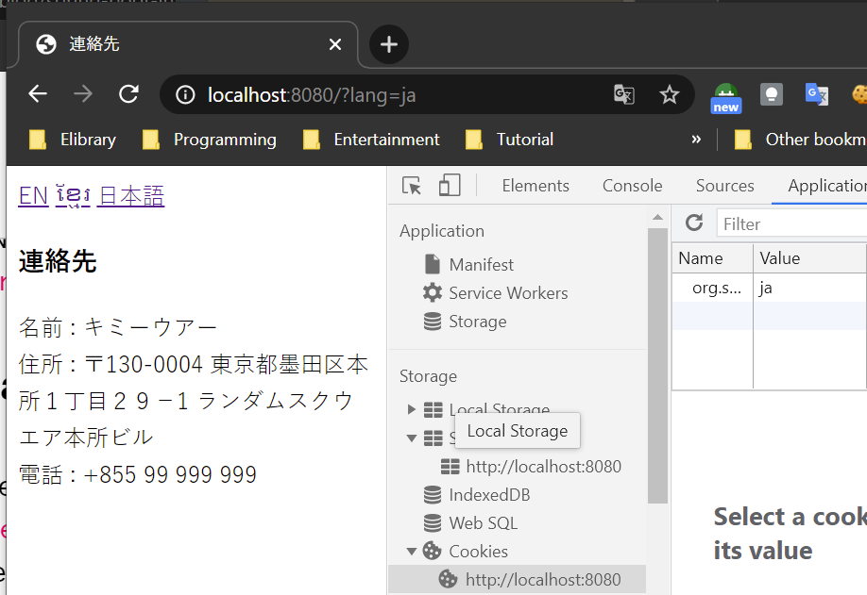Click the phone number +855 99 999 999

170,474
